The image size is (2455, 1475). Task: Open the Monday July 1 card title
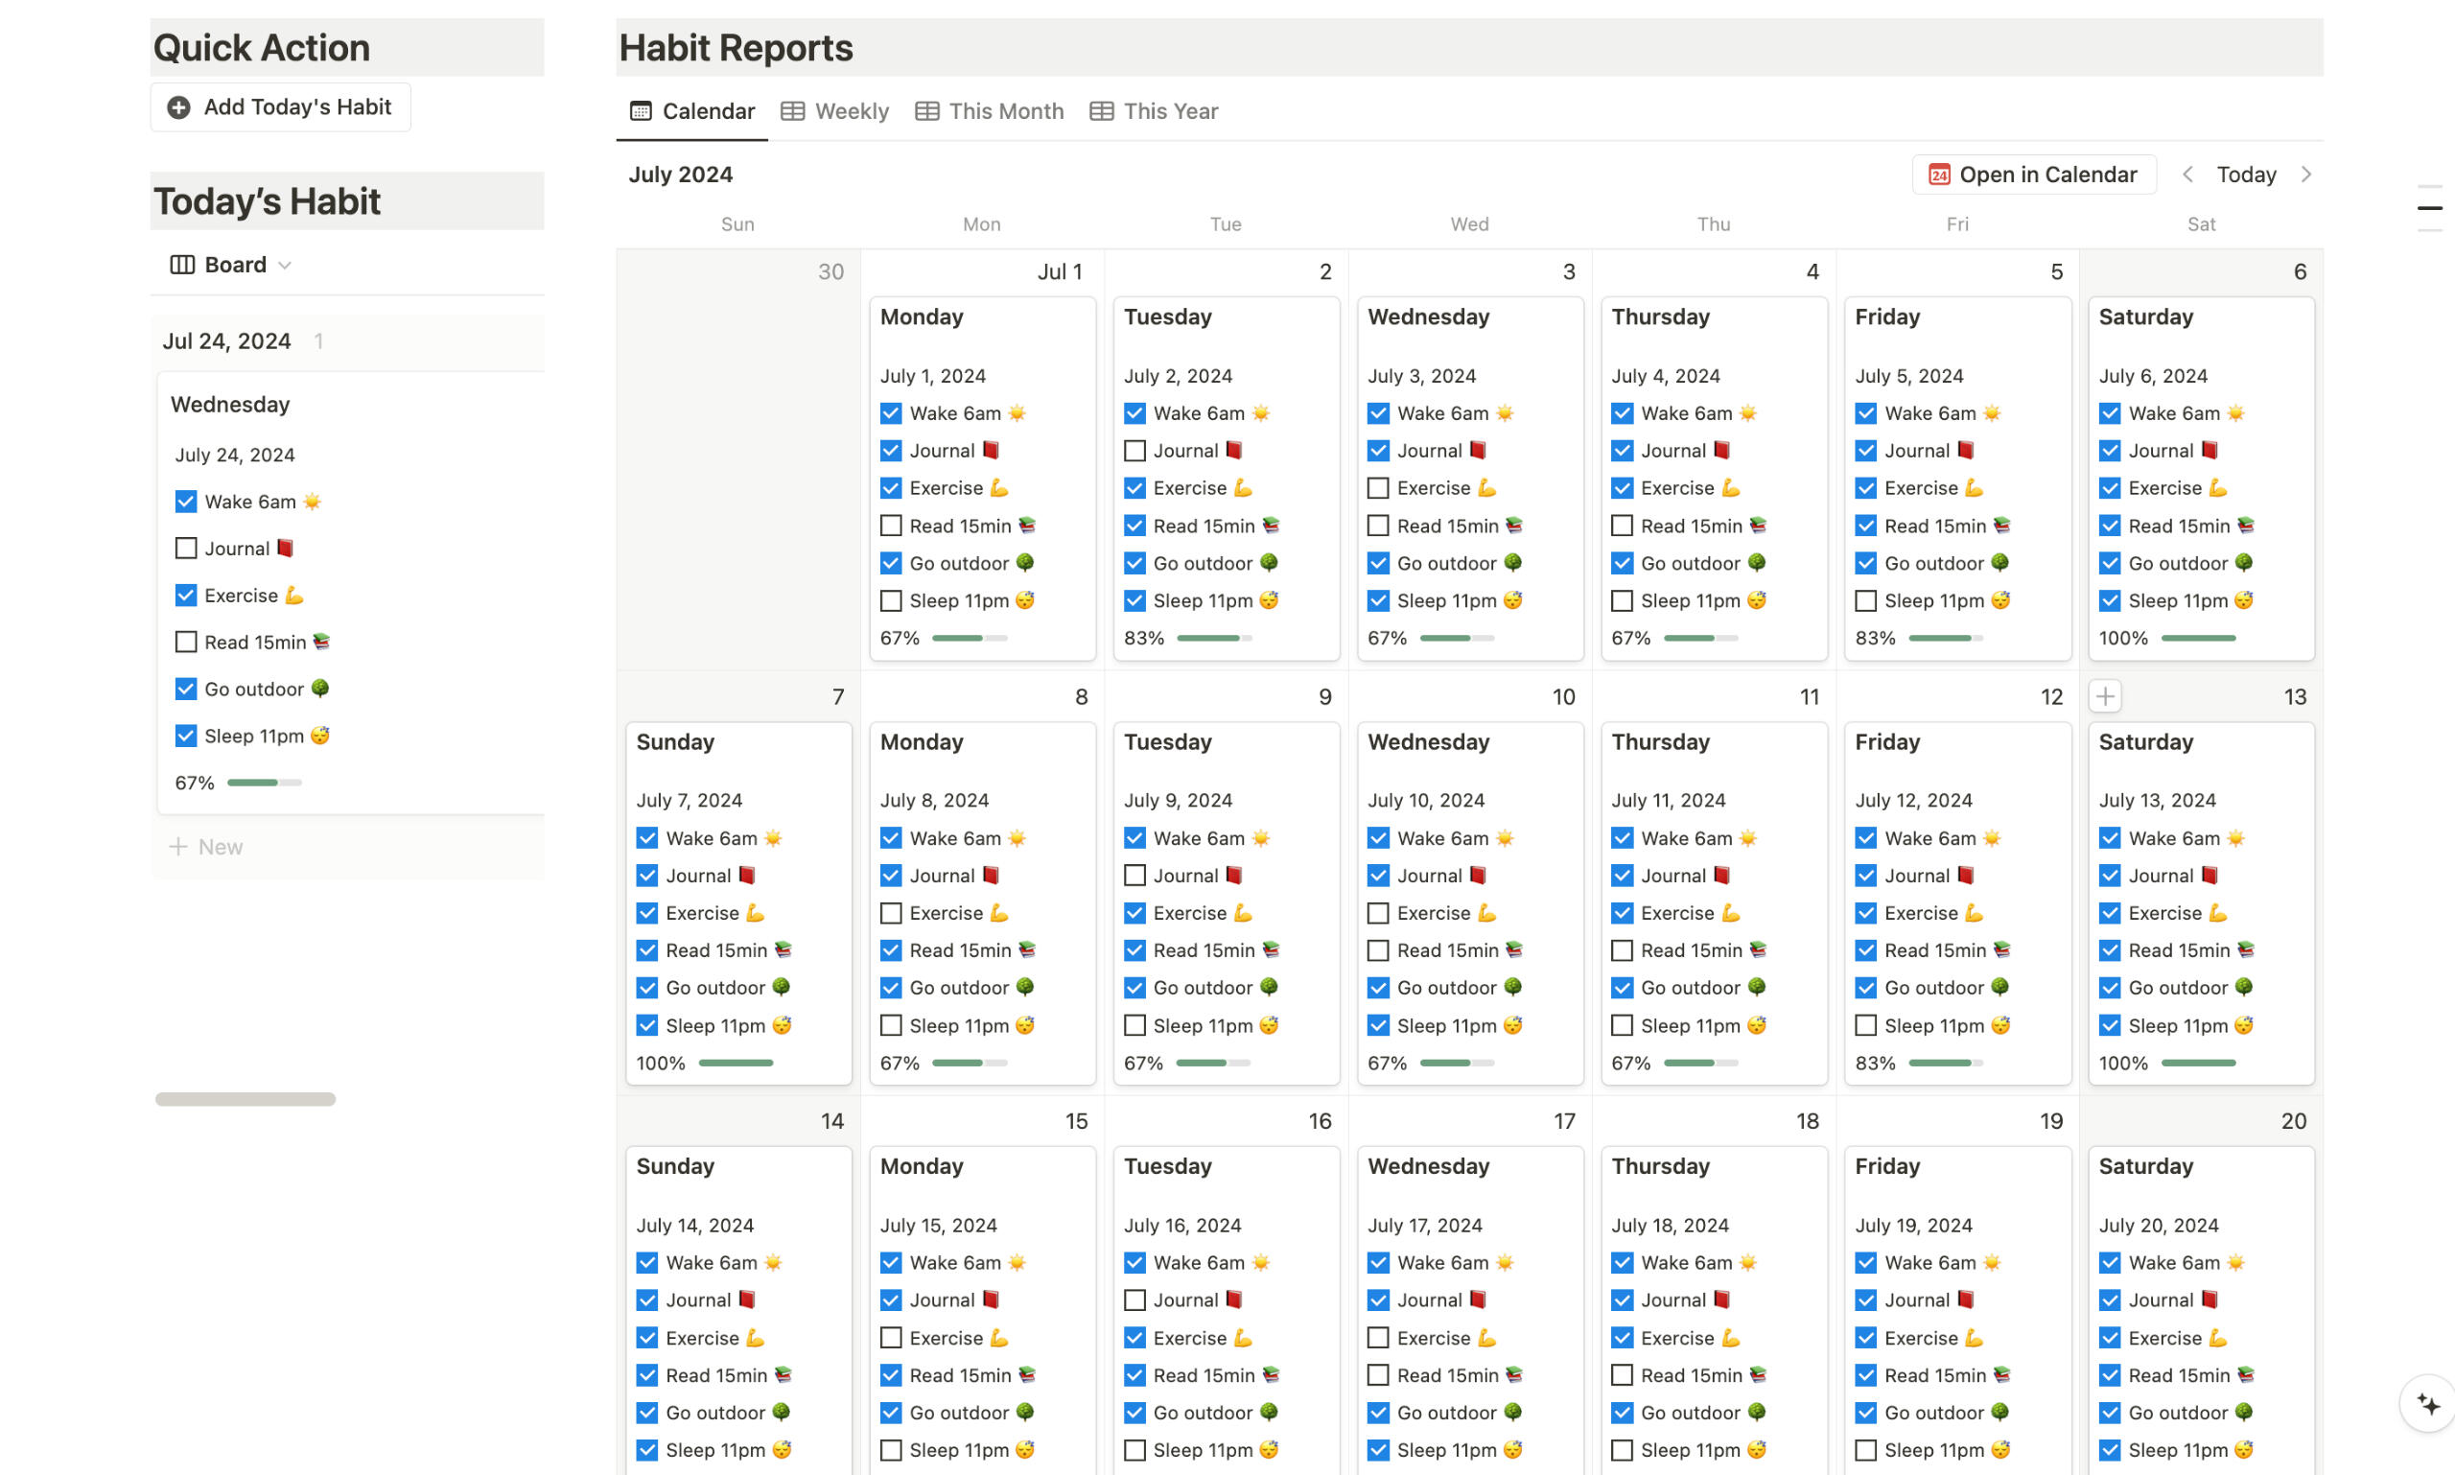click(x=922, y=317)
